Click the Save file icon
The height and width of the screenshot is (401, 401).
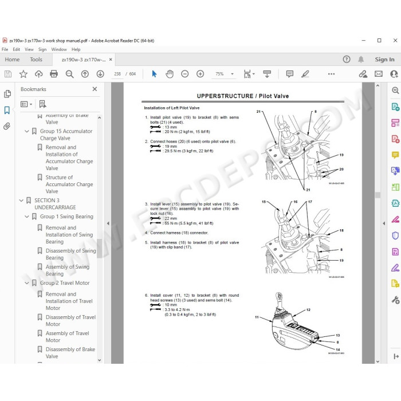coord(8,74)
